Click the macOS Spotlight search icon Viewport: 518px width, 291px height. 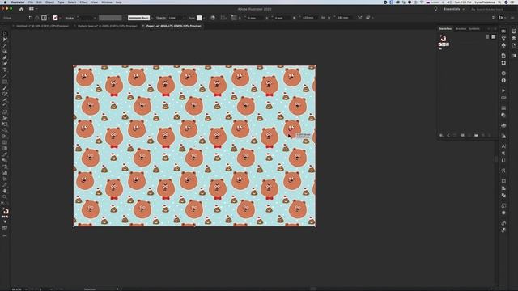[x=499, y=2]
